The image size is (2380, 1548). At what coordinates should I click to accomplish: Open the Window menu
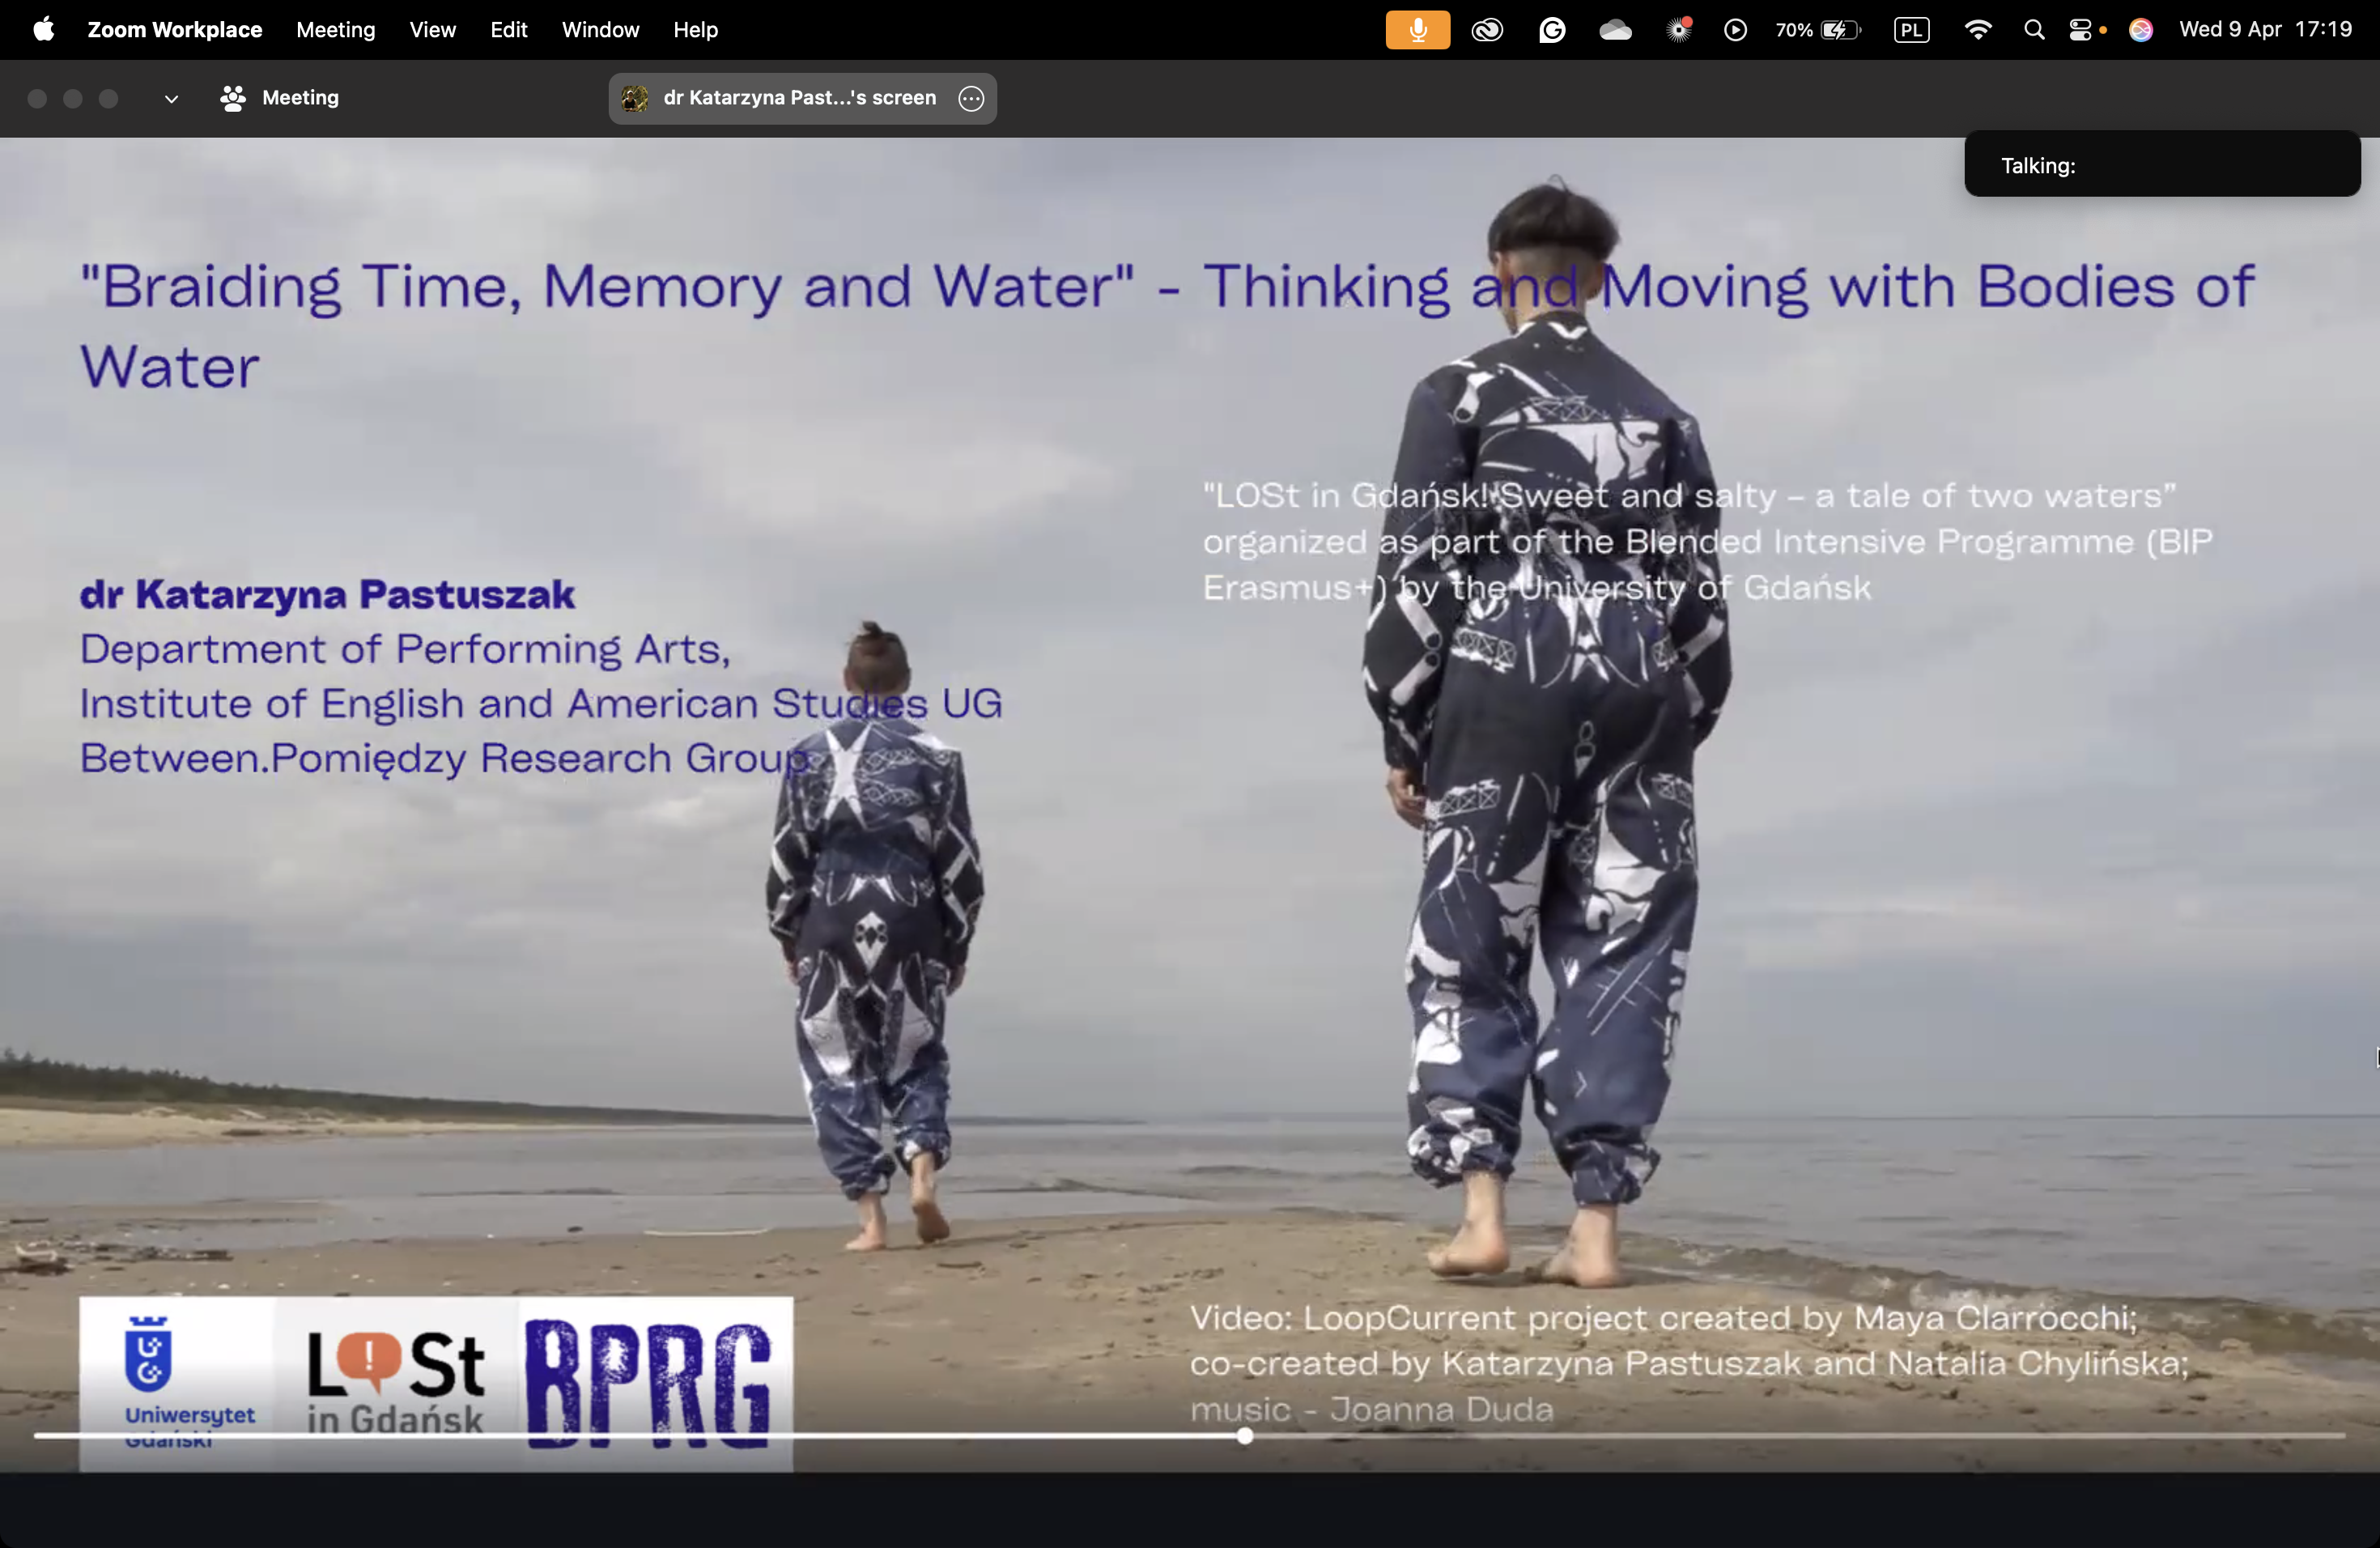coord(600,30)
